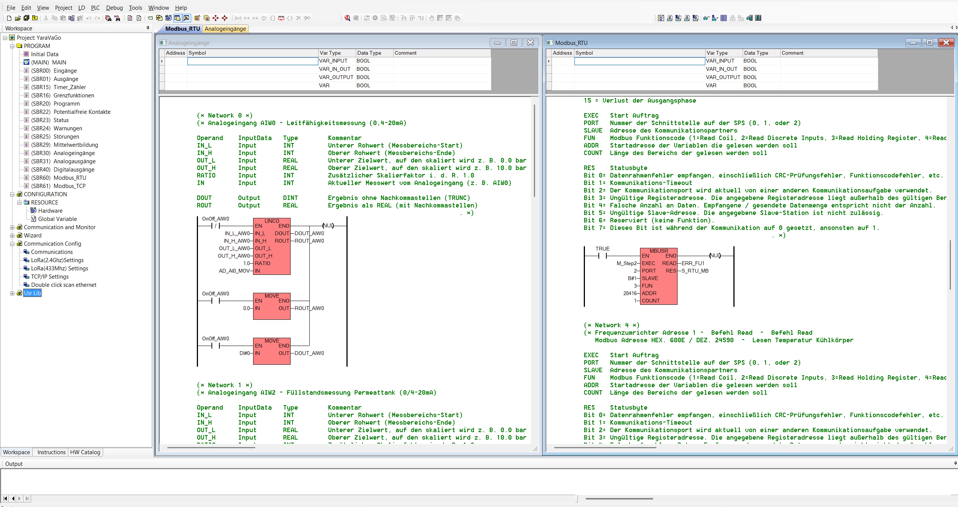
Task: Toggle the Workspace pane visibility button
Action: [x=177, y=18]
